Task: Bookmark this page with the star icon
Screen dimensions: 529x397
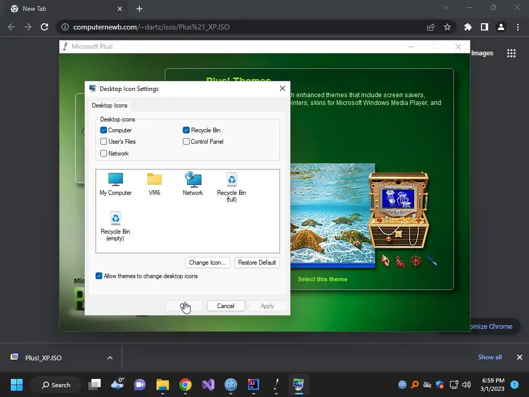Action: 447,27
